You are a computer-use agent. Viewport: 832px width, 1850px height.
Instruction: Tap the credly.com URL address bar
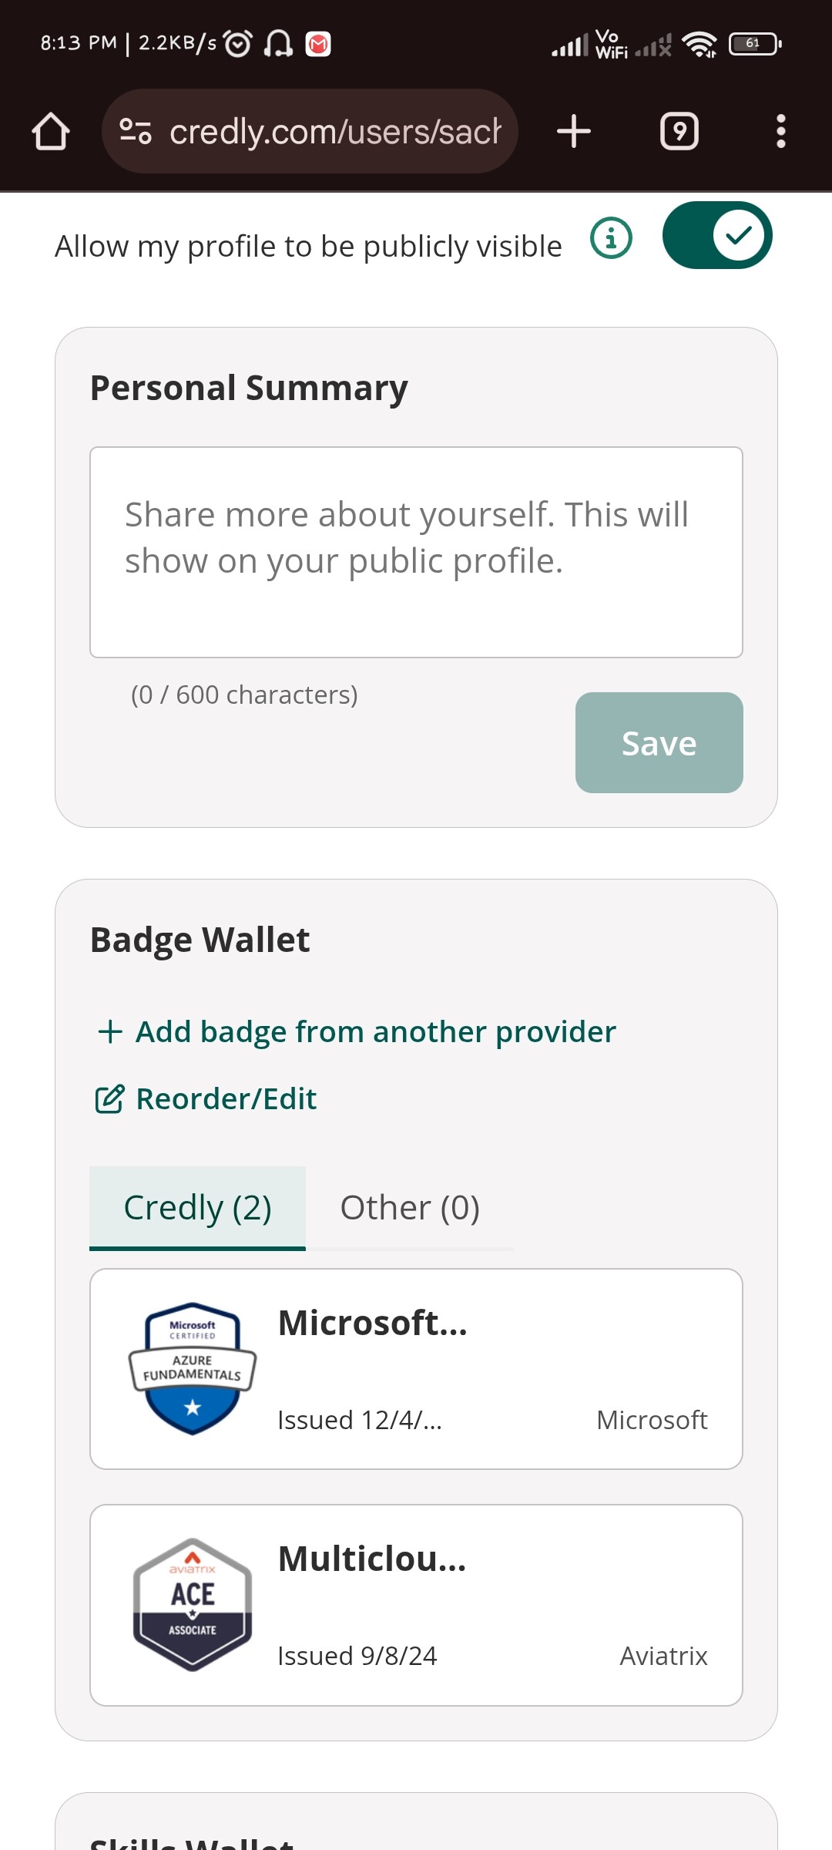click(335, 131)
